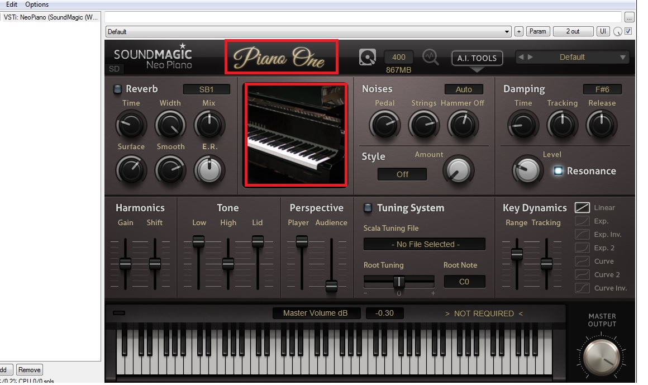Click the -0.30 master volume value
The width and height of the screenshot is (648, 385).
tap(384, 313)
